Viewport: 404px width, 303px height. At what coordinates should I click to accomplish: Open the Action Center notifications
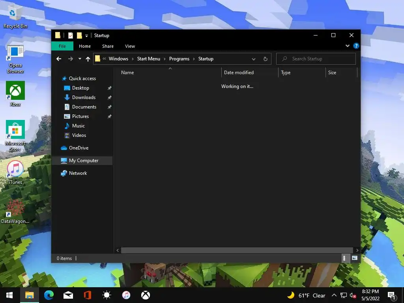[x=392, y=296]
